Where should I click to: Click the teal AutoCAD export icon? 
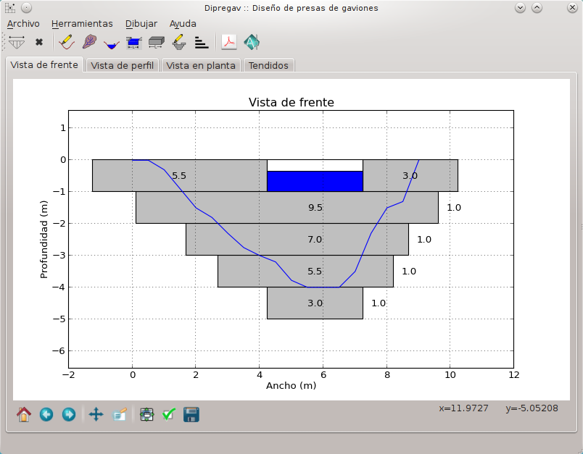(252, 42)
